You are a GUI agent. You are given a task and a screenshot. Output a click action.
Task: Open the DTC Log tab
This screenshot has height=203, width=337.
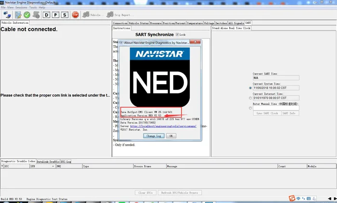66,161
